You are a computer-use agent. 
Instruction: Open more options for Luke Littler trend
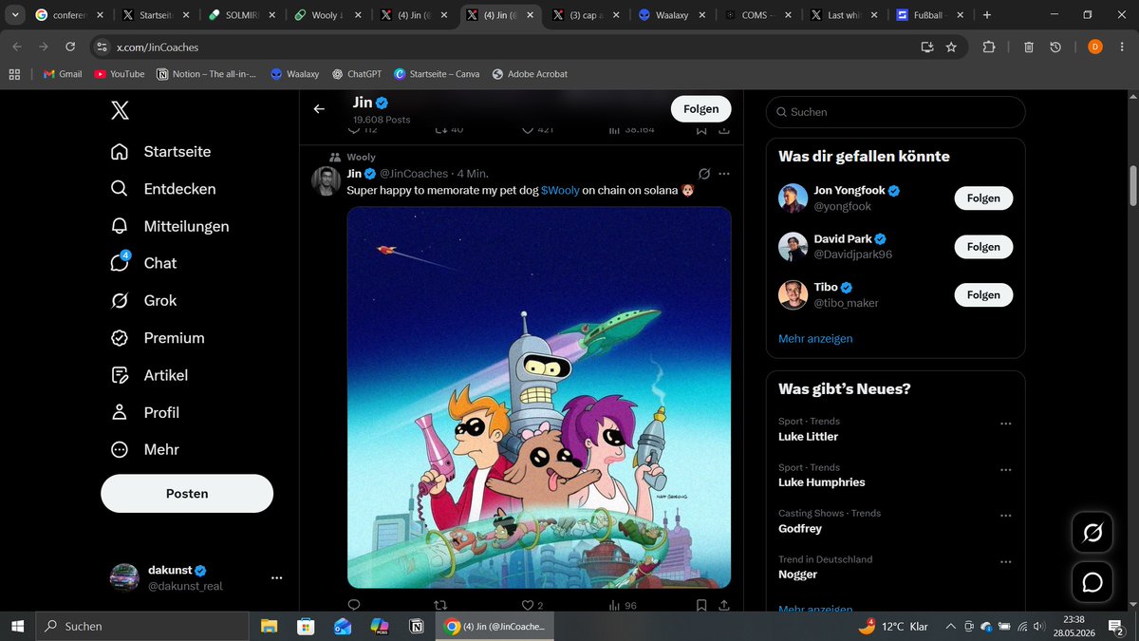(x=1006, y=424)
